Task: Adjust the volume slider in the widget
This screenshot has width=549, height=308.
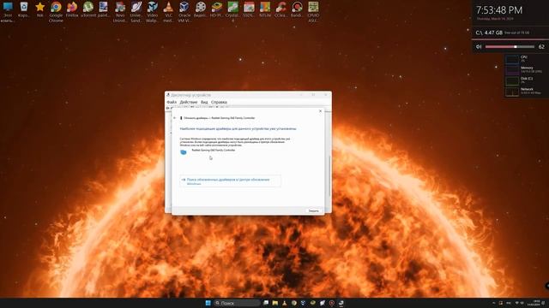Action: click(x=510, y=47)
